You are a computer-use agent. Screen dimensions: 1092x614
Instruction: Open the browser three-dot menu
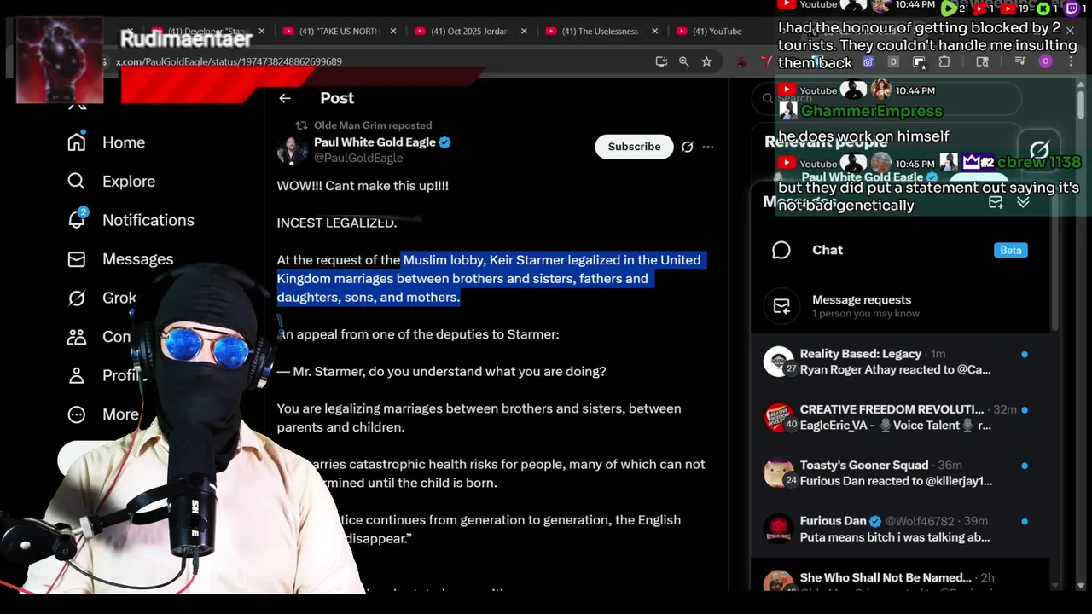pyautogui.click(x=1072, y=61)
